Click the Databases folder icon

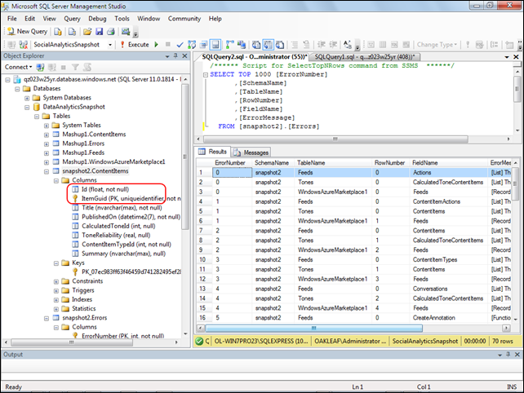click(27, 89)
